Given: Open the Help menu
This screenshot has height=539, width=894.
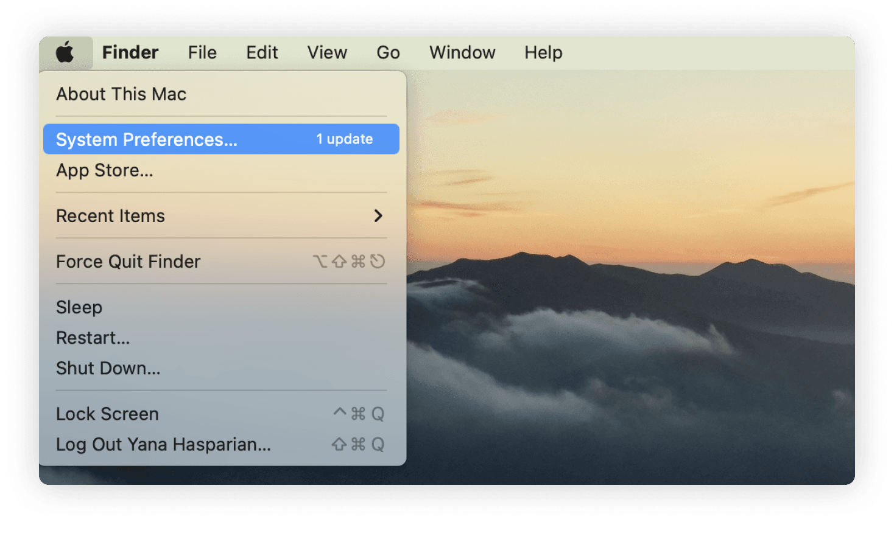Looking at the screenshot, I should (543, 53).
